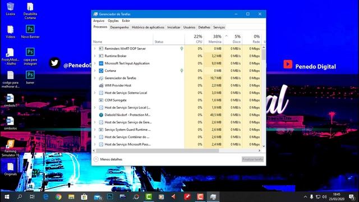Switch to Task Manager taskbar icon
The height and width of the screenshot is (202, 359).
(213, 197)
